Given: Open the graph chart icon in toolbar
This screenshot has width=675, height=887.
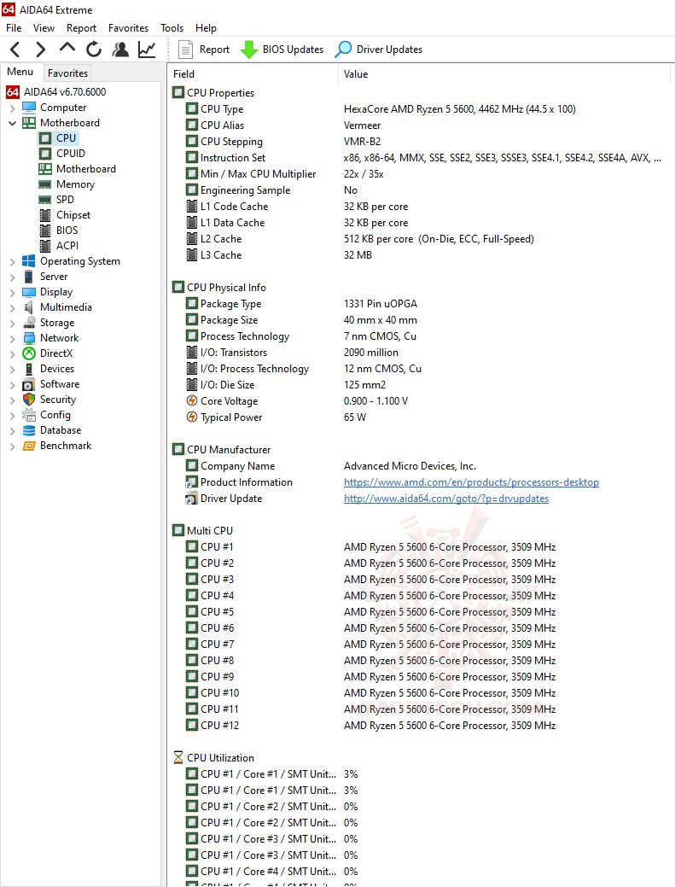Looking at the screenshot, I should (147, 50).
